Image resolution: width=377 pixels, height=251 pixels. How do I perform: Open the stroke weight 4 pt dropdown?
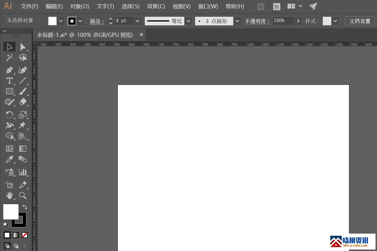coord(138,21)
